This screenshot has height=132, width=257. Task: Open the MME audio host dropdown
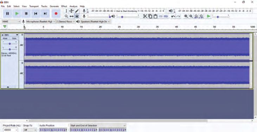pos(11,21)
